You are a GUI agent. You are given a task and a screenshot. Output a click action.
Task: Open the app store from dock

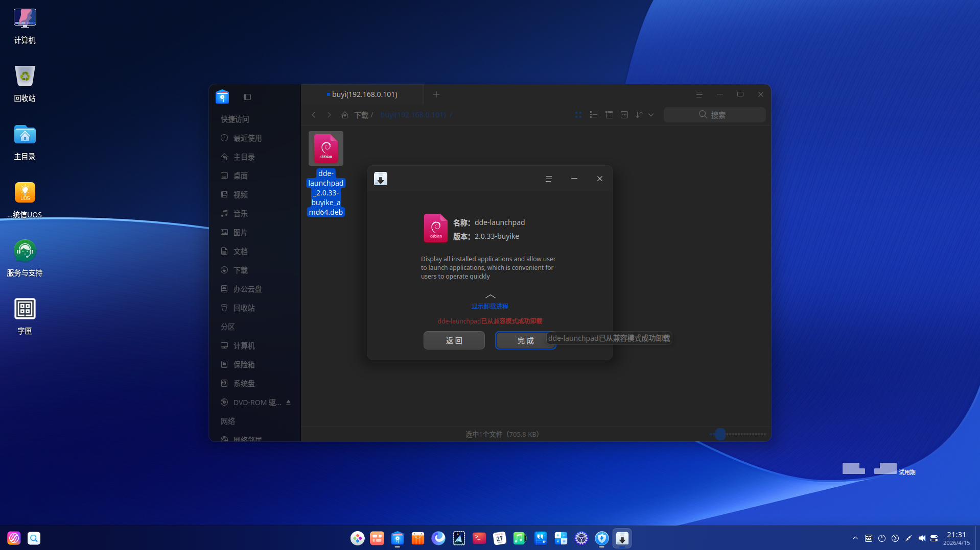417,538
